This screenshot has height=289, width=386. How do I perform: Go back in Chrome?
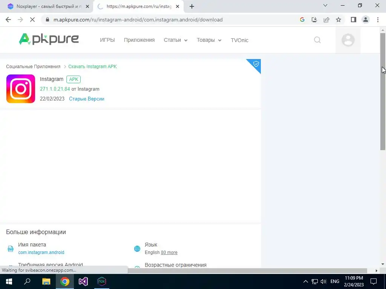pos(8,20)
